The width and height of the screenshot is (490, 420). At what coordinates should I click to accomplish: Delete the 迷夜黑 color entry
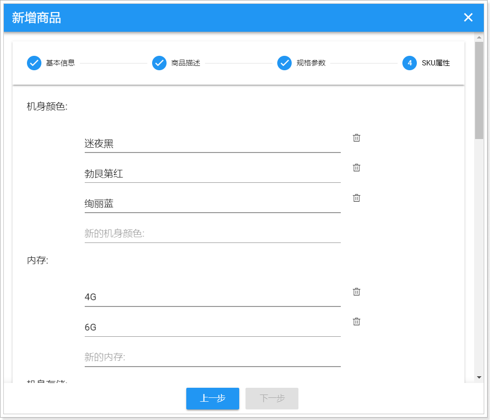tap(356, 138)
